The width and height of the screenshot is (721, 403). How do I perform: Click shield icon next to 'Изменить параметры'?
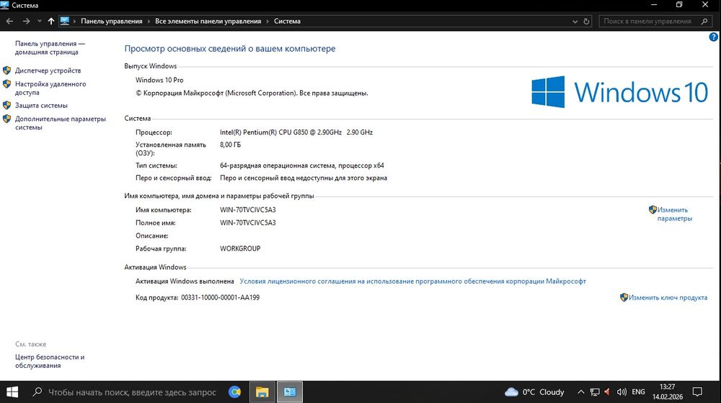(x=653, y=209)
